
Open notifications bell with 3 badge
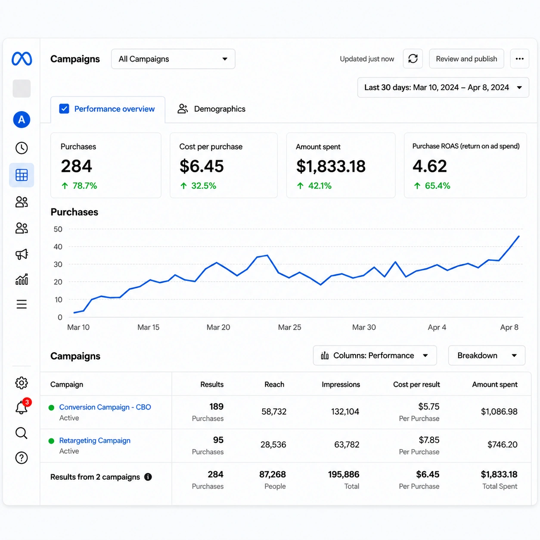(x=22, y=407)
